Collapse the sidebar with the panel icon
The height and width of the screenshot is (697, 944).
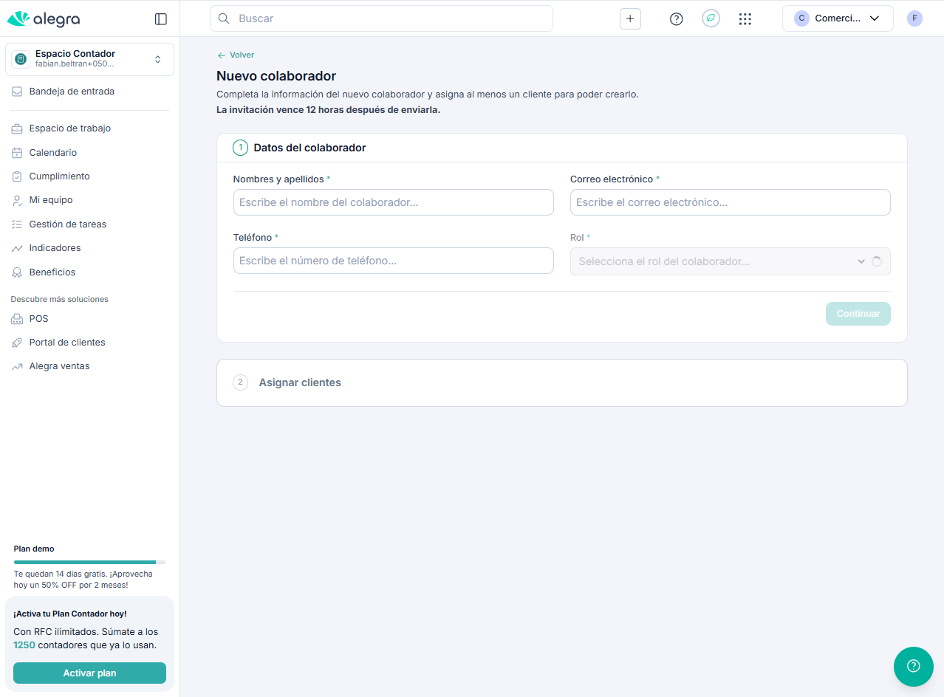click(160, 19)
